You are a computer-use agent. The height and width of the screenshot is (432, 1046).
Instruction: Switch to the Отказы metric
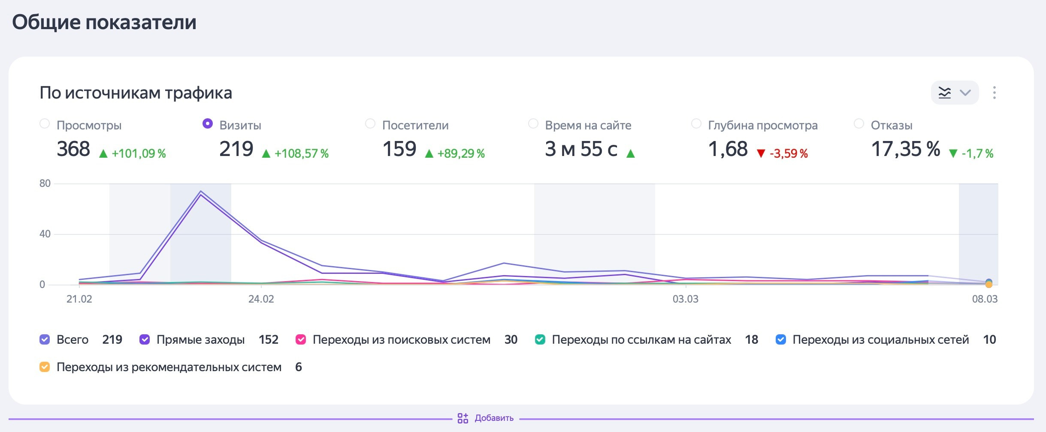[x=859, y=124]
